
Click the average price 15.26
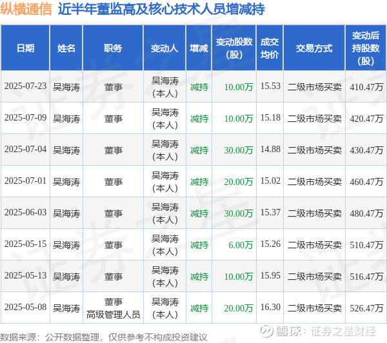(270, 244)
